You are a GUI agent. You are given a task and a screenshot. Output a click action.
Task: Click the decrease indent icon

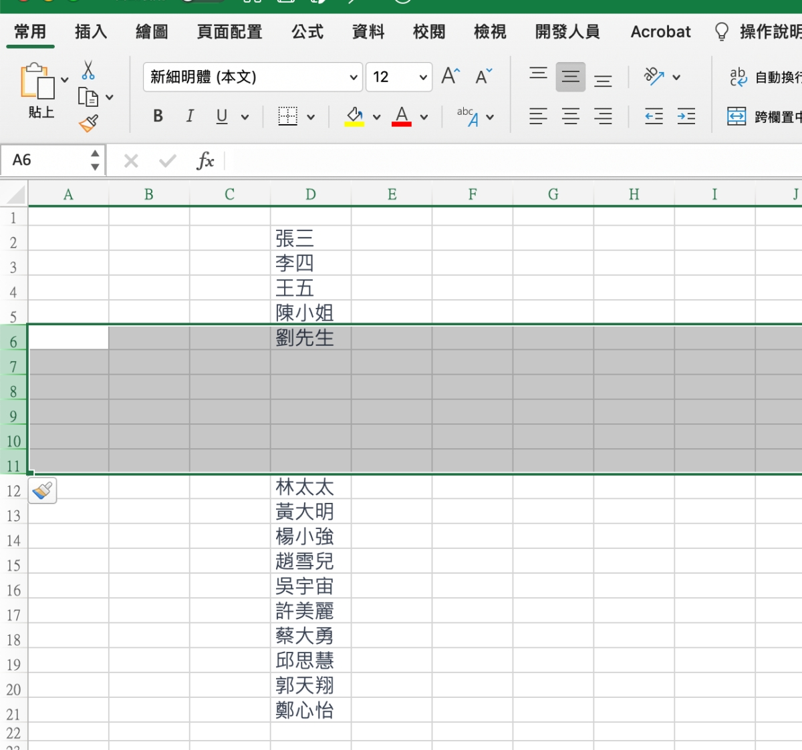coord(654,117)
